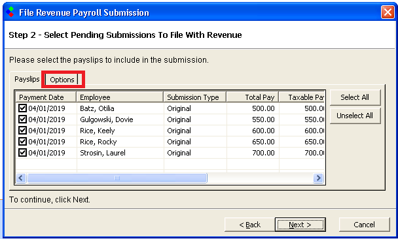Select the employee cell Rice, Keely
This screenshot has width=398, height=239.
(98, 131)
